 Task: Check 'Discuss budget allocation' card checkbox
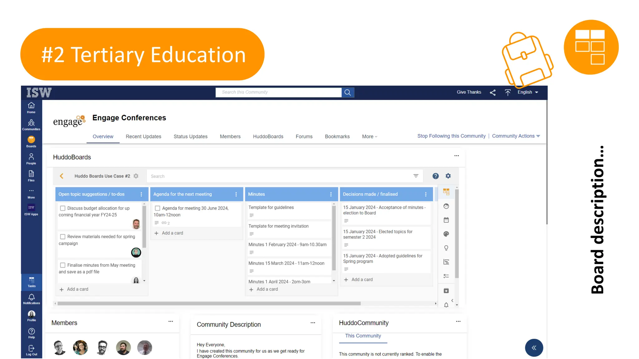click(63, 208)
